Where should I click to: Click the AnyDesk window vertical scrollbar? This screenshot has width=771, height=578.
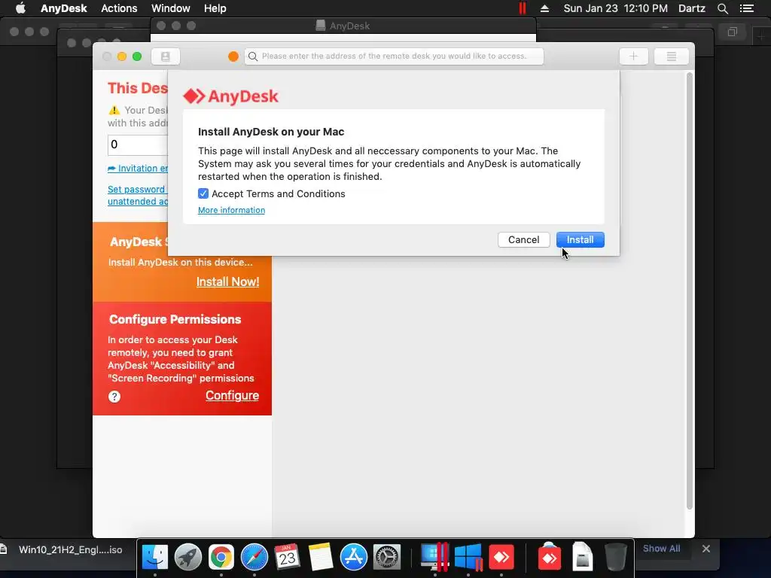pos(690,290)
